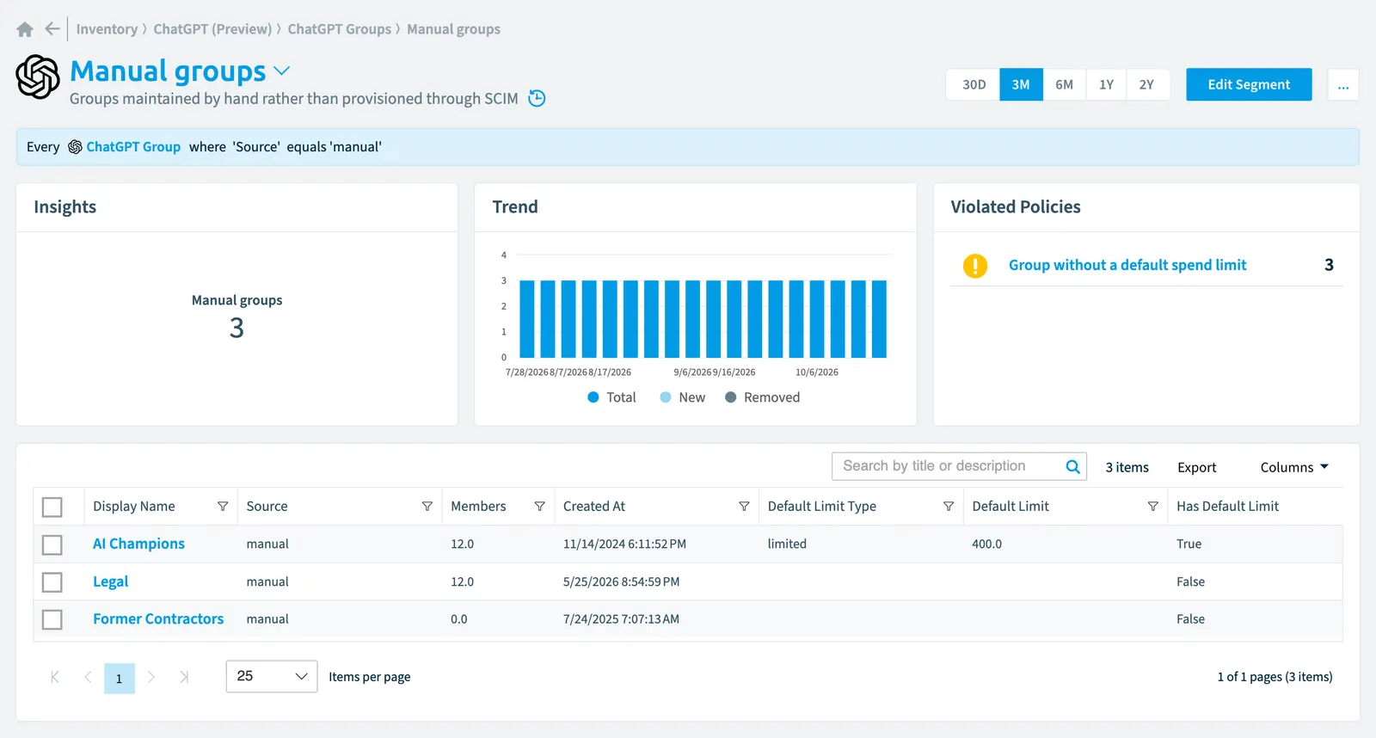Switch trend range to 3M
The height and width of the screenshot is (738, 1376).
[1021, 84]
